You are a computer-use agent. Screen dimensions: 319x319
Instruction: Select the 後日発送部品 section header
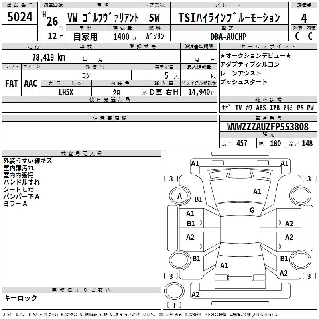coord(109,99)
